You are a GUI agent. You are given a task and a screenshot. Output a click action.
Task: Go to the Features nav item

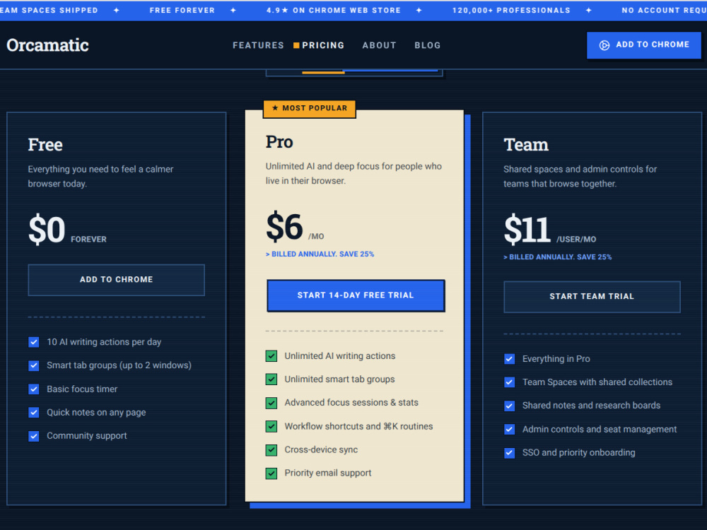[258, 45]
